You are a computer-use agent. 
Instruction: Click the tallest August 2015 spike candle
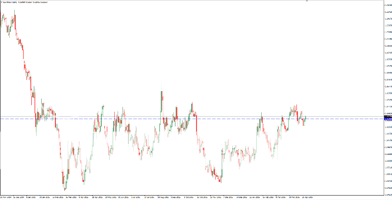click(162, 101)
